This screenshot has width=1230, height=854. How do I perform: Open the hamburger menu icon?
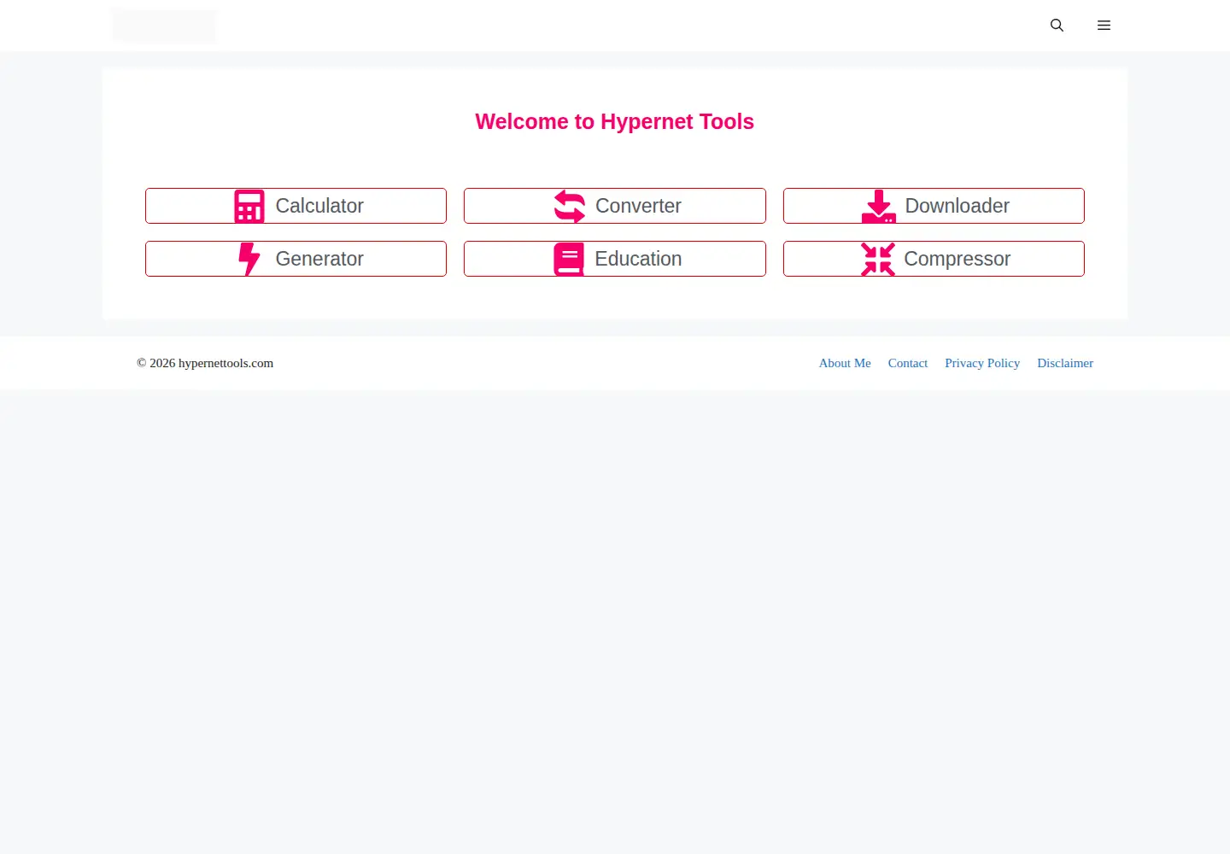(x=1104, y=26)
